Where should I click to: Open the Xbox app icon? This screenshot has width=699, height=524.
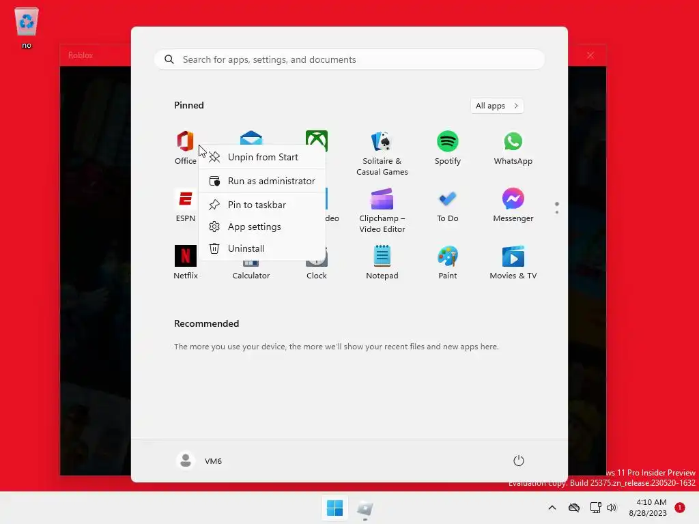[x=317, y=137]
